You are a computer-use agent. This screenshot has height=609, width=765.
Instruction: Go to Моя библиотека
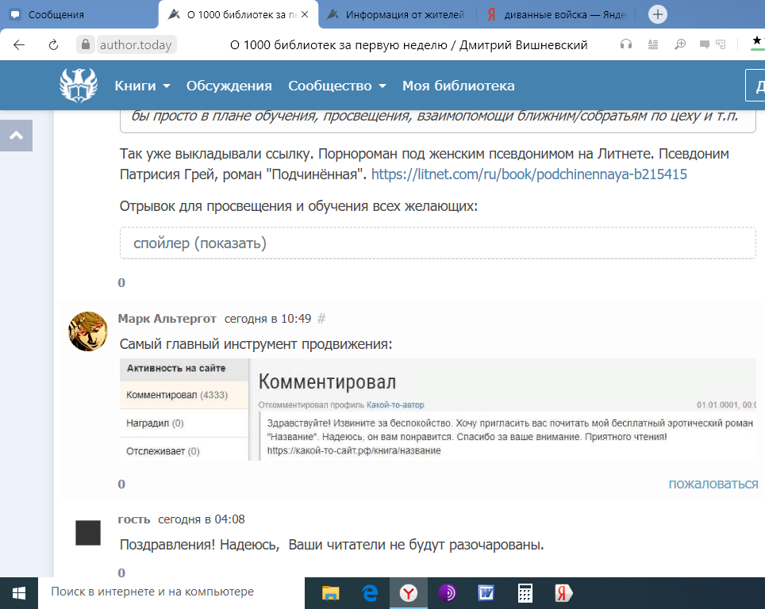tap(458, 86)
